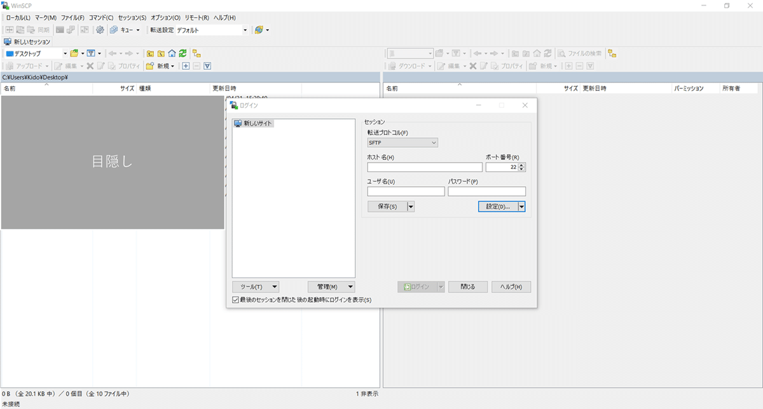Click the local panel filter icon

pos(91,54)
